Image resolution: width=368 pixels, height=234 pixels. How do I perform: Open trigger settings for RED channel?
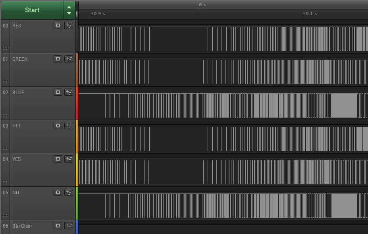pyautogui.click(x=69, y=25)
